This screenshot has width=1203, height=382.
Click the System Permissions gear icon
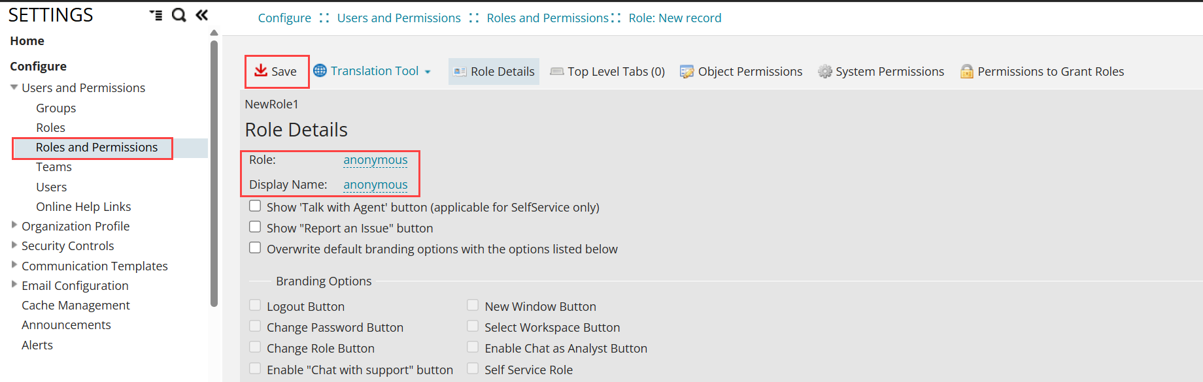pos(825,72)
